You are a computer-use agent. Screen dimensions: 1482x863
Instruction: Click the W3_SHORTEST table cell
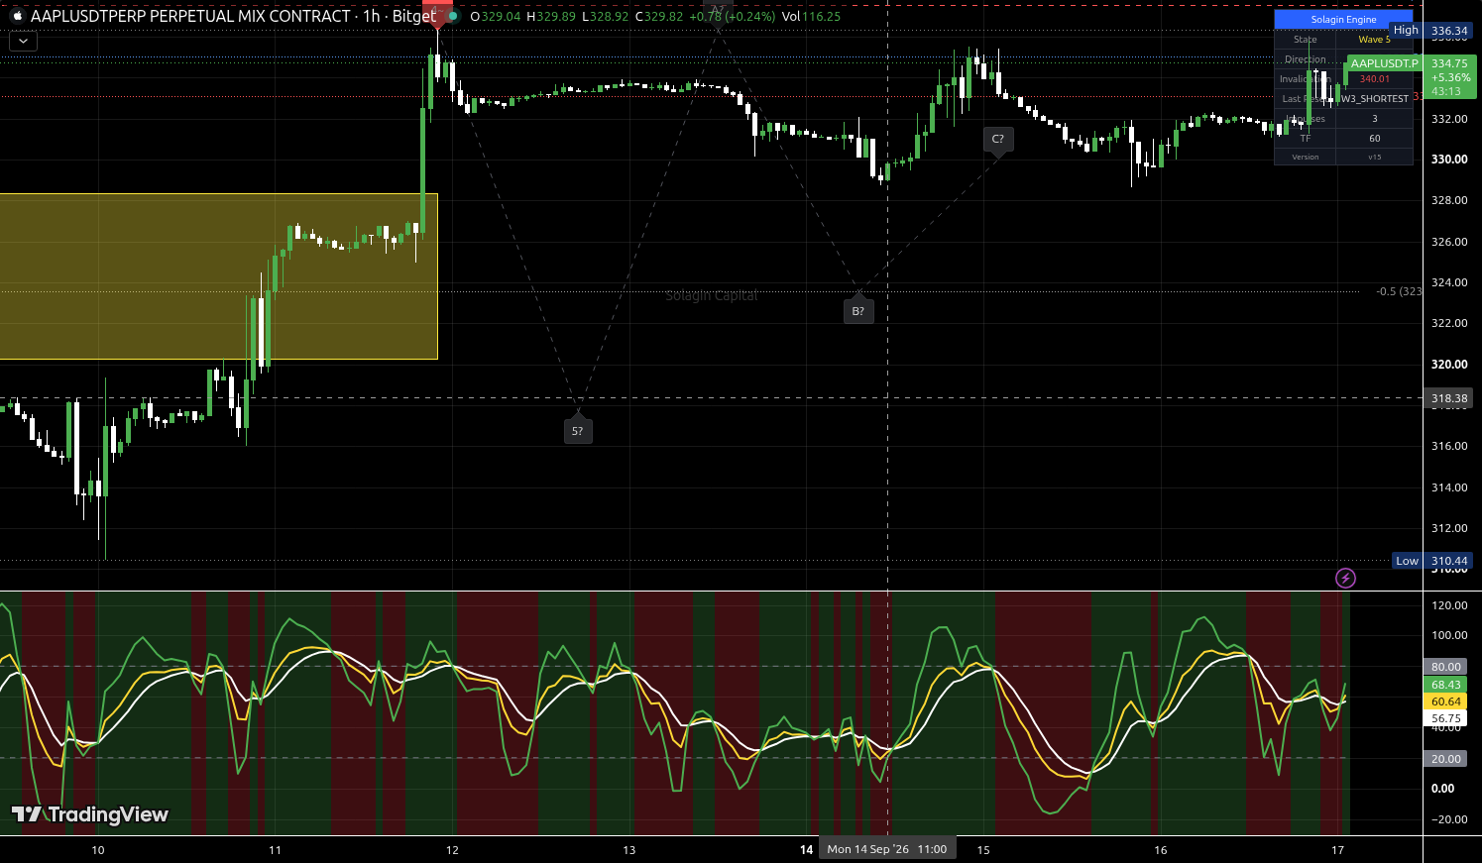point(1374,98)
